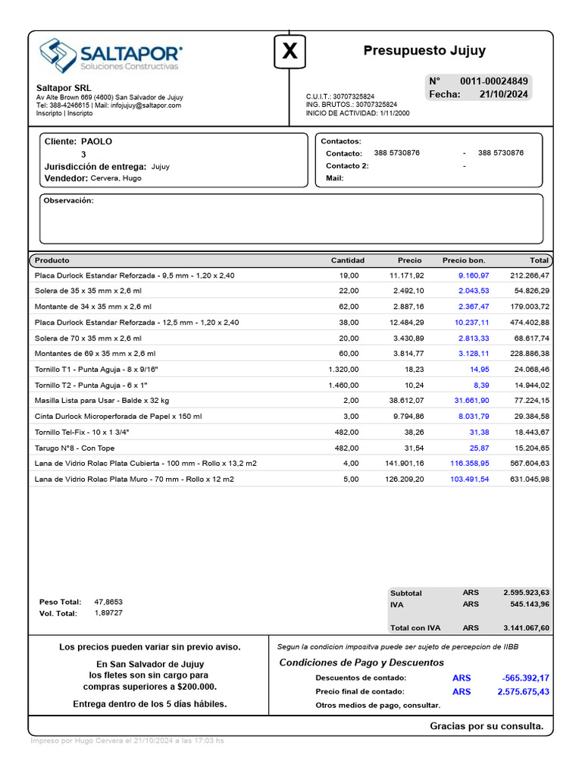
Task: Click Precio final de contado 2.575.675,43
Action: tap(523, 692)
